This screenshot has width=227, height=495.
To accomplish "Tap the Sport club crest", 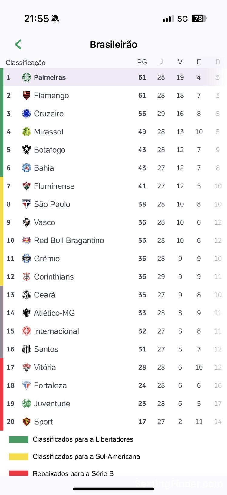I will 27,422.
